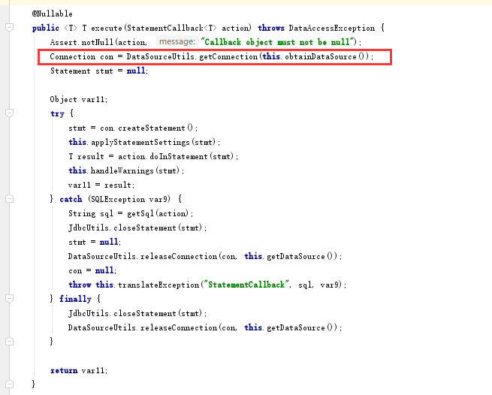Click the createStatement call
492x395 pixels.
(x=152, y=128)
